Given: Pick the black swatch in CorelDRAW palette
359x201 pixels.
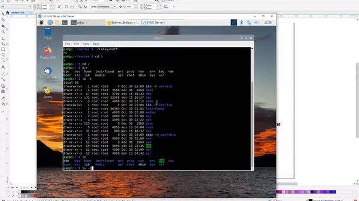Looking at the screenshot, I should [x=23, y=192].
